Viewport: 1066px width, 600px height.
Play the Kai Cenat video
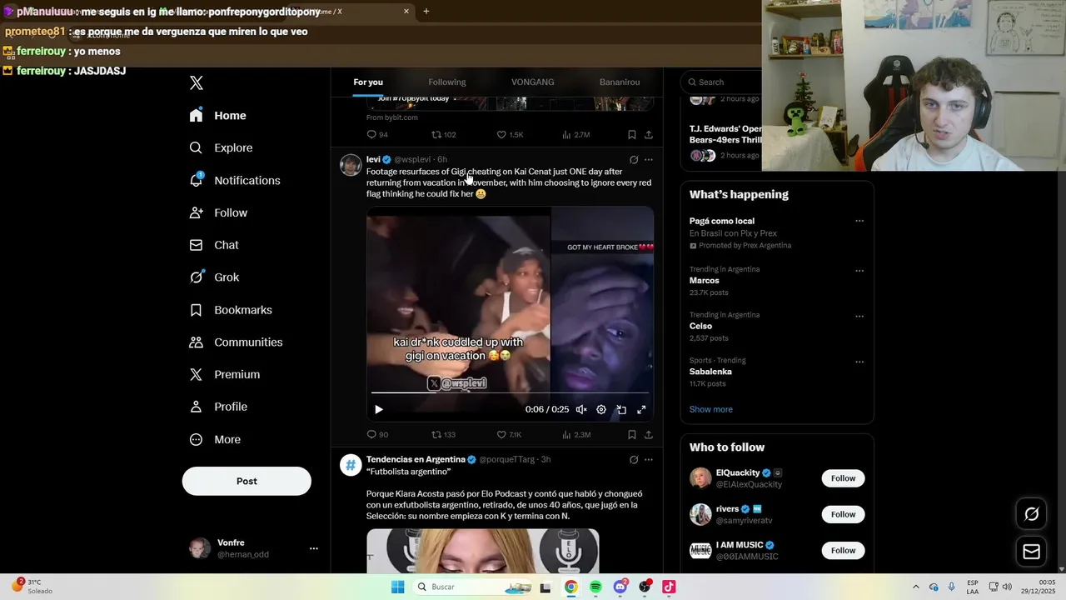[x=379, y=409]
